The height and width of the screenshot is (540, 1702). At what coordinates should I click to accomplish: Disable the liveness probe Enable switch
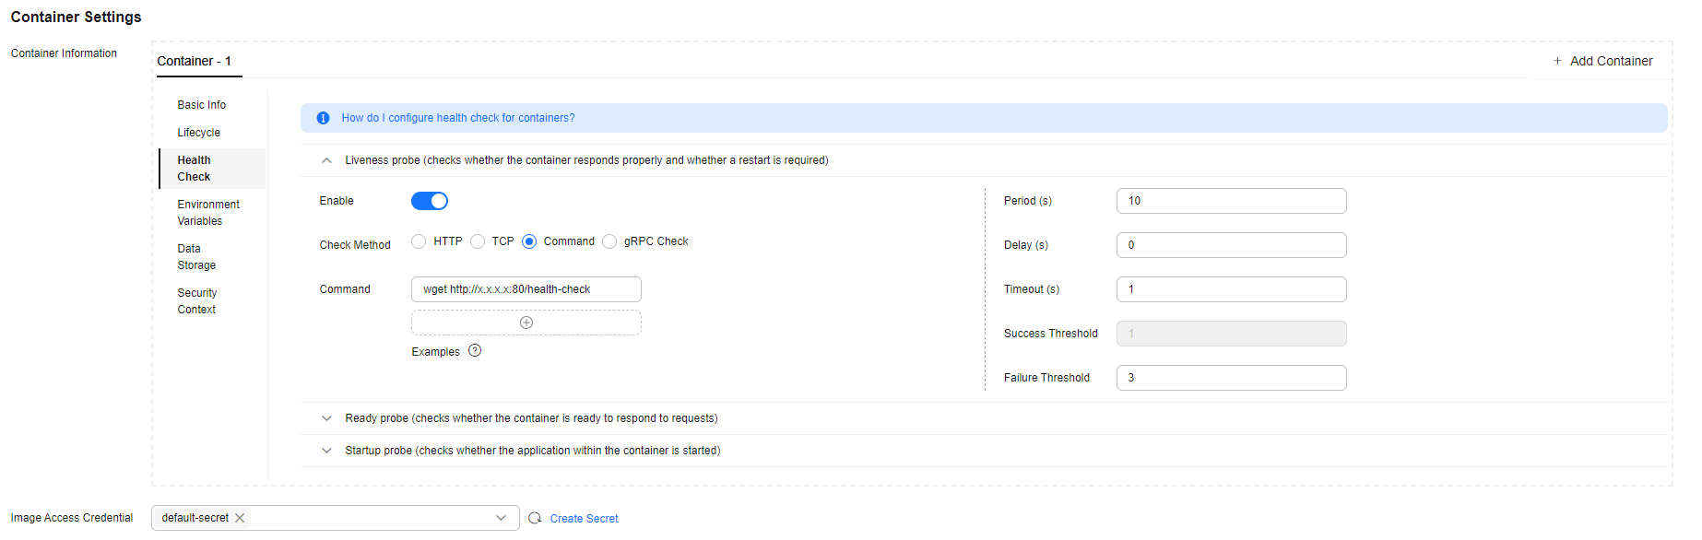tap(430, 201)
